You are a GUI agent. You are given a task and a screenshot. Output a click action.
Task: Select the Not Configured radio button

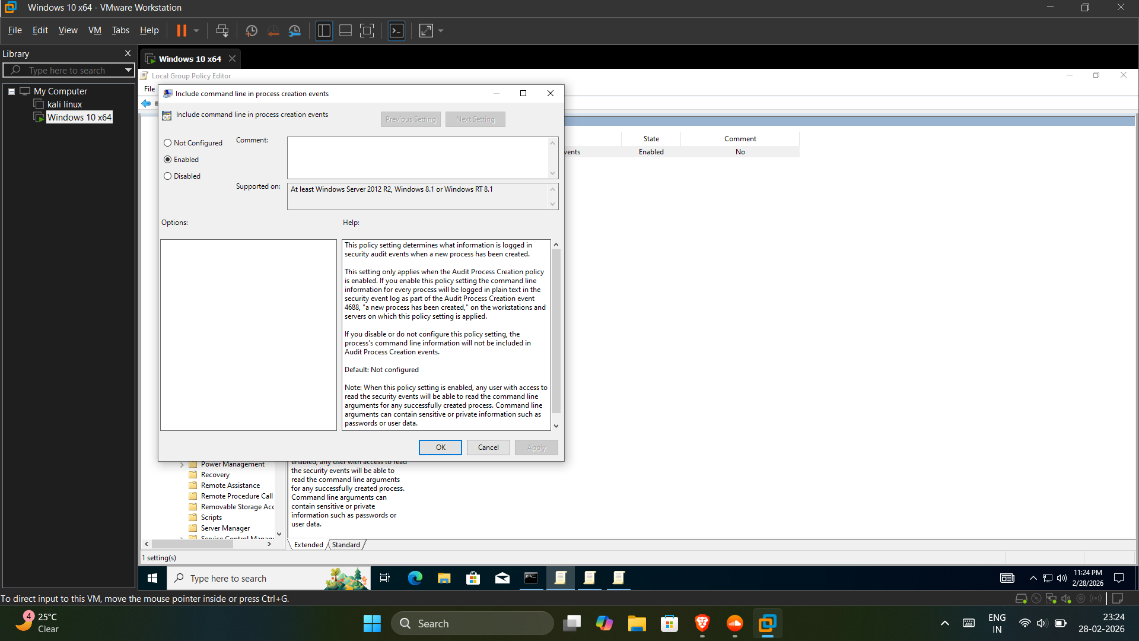[168, 143]
